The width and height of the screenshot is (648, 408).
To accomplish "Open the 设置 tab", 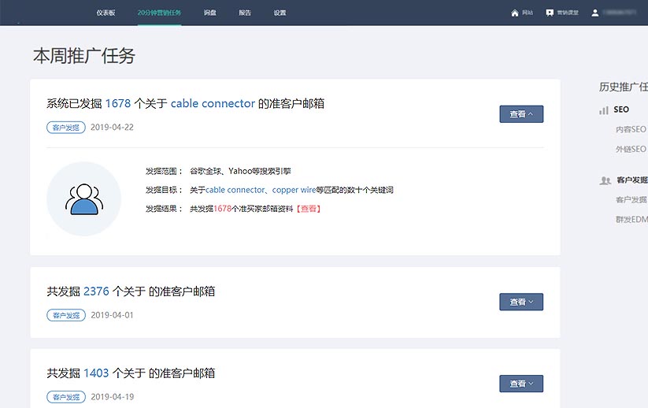I will pos(280,13).
